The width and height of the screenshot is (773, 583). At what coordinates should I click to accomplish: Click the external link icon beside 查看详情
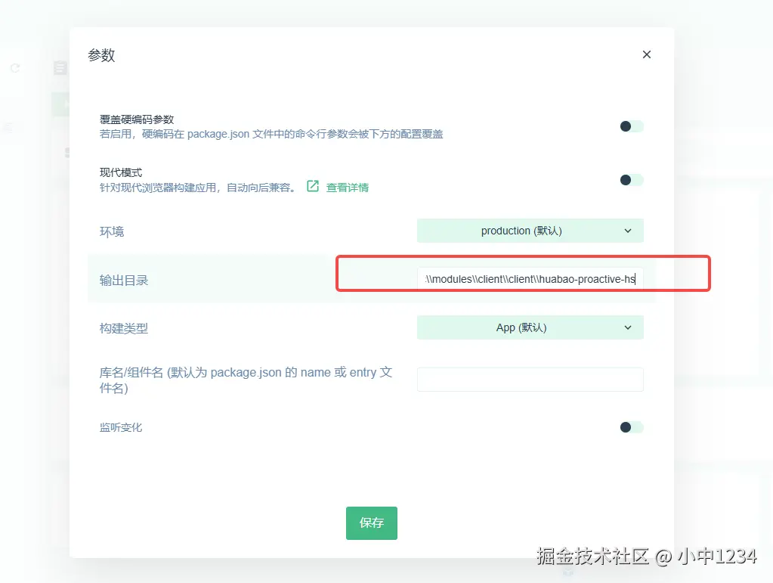coord(313,187)
